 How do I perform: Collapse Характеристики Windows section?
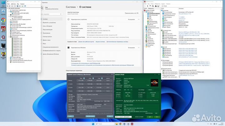pos(139,48)
